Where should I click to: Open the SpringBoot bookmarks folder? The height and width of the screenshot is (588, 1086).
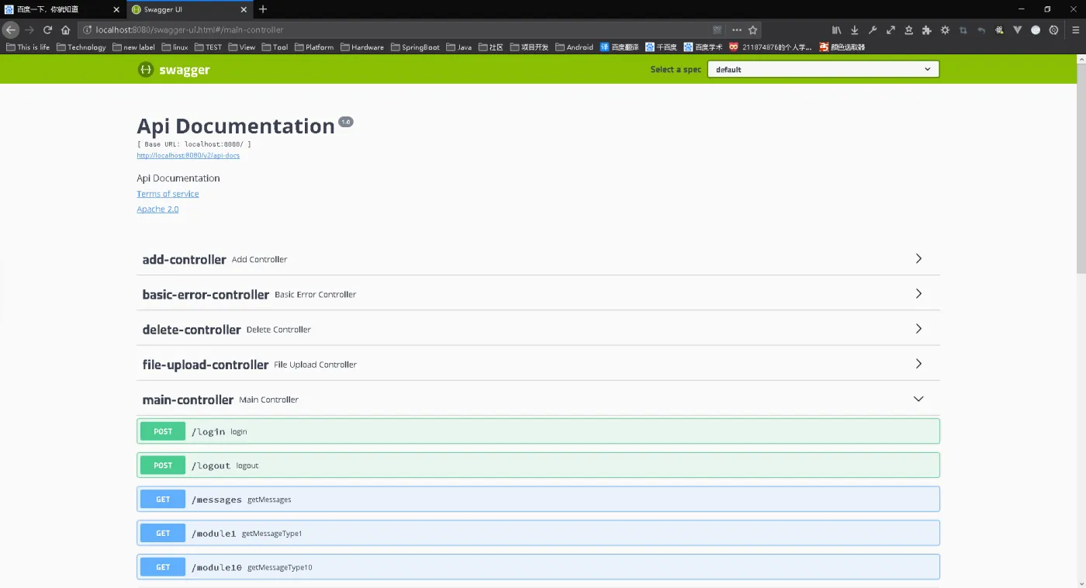tap(415, 47)
